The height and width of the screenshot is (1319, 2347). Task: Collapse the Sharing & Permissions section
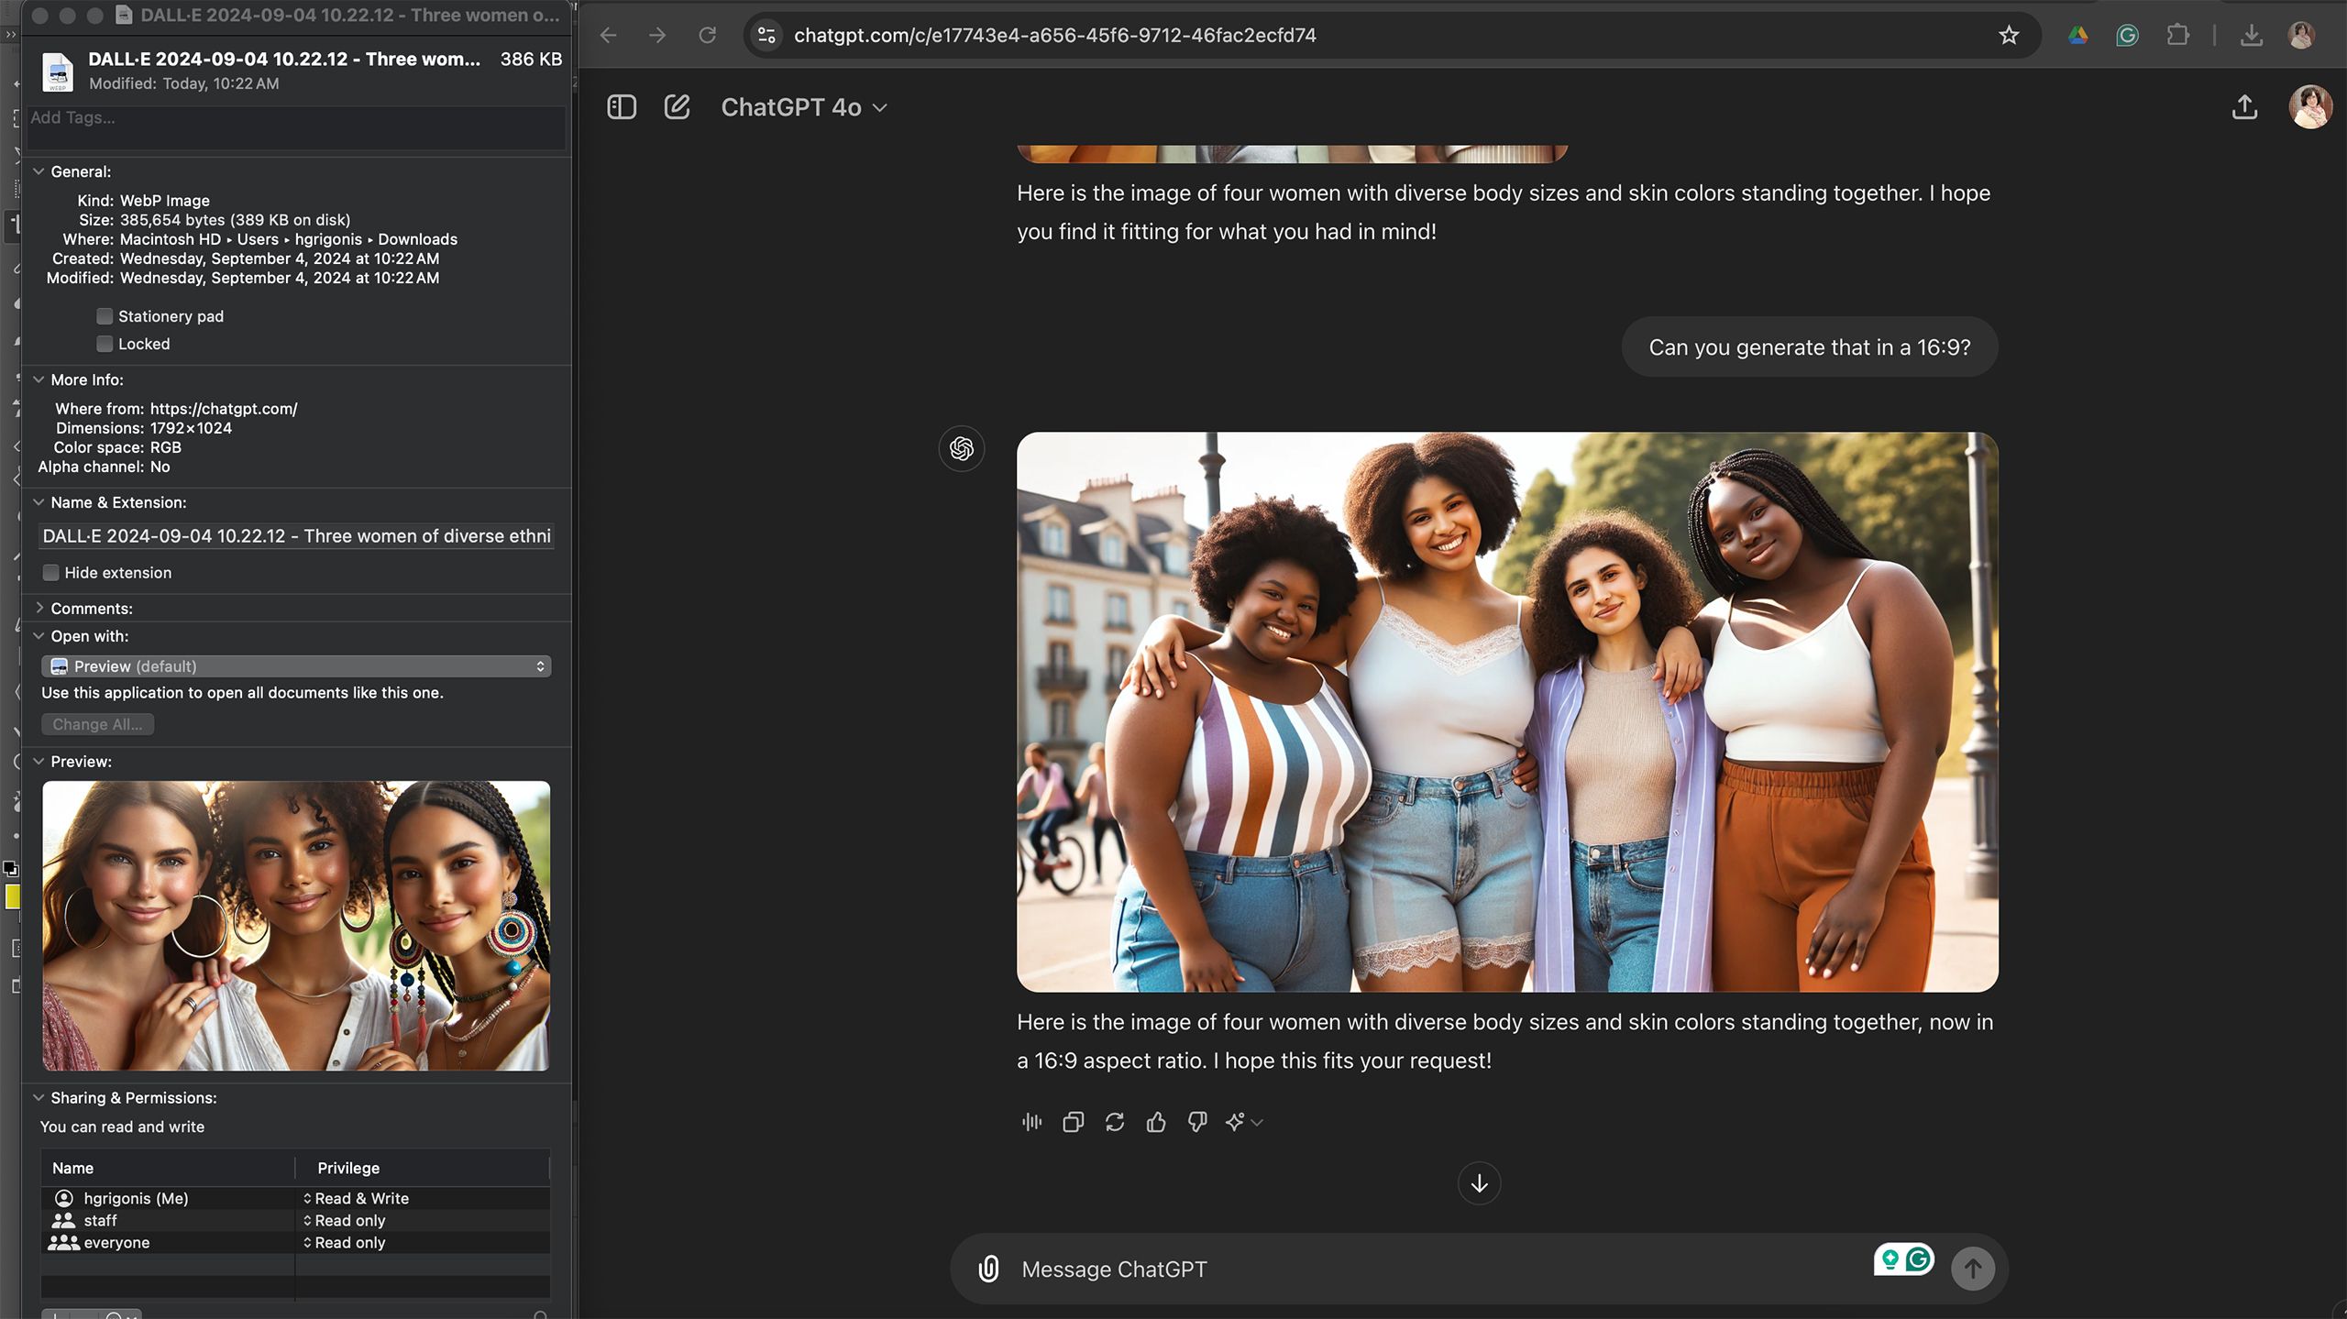[39, 1097]
